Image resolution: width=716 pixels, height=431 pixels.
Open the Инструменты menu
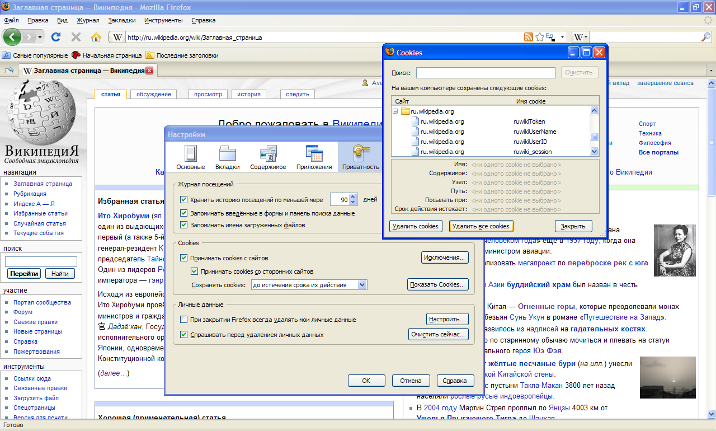point(163,20)
